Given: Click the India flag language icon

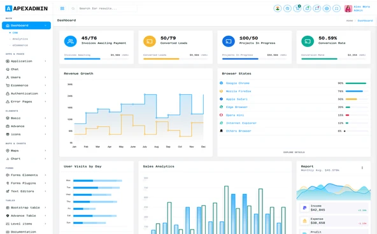Looking at the screenshot, I should pyautogui.click(x=278, y=8).
